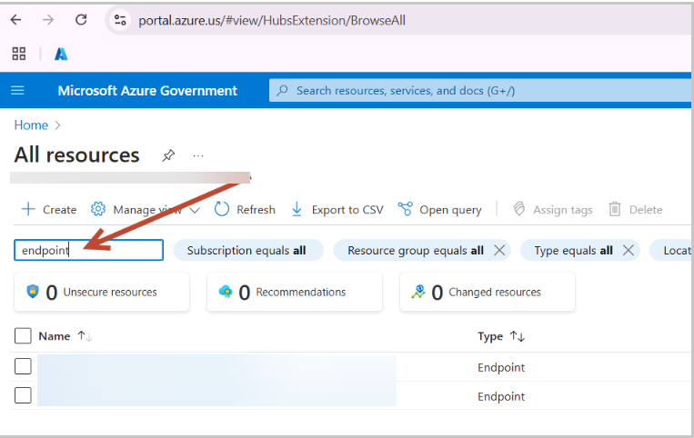This screenshot has height=438, width=694.
Task: Select the second Endpoint row checkbox
Action: (23, 395)
